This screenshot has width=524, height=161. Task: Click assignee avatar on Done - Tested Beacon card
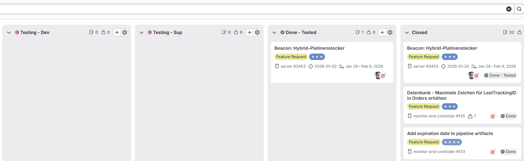pos(378,75)
